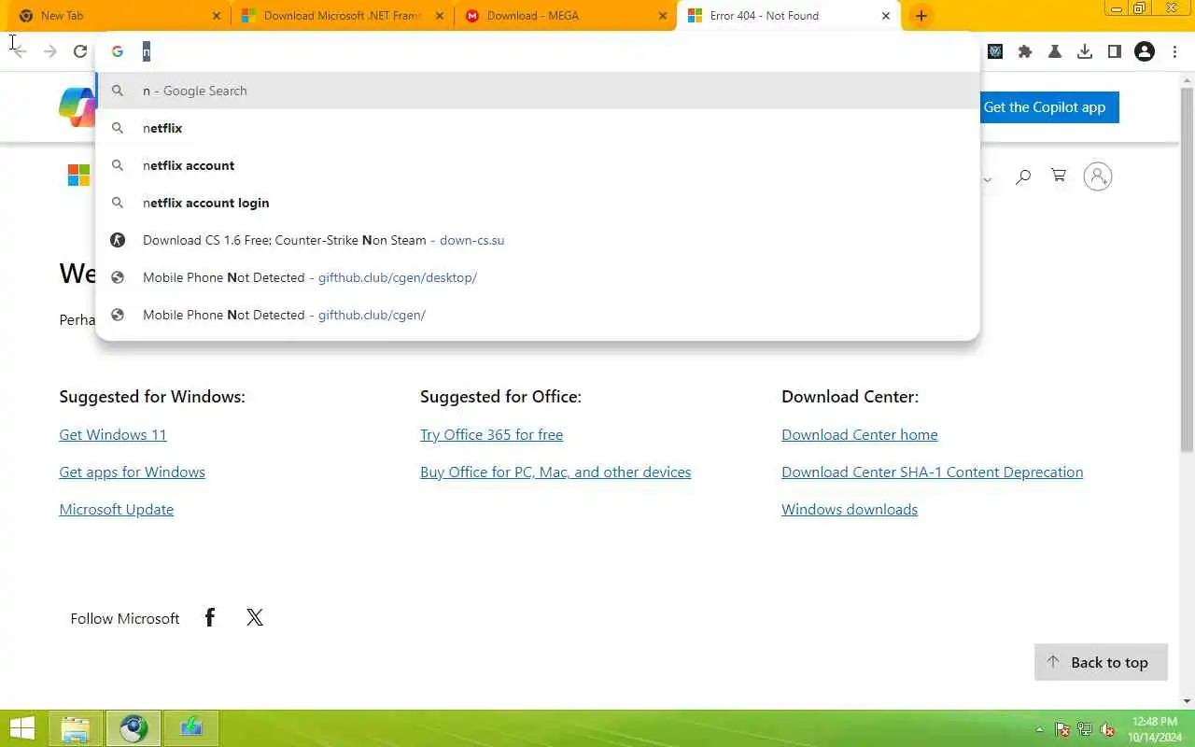Open Microsoft's Facebook page icon
The image size is (1195, 747).
coord(210,617)
